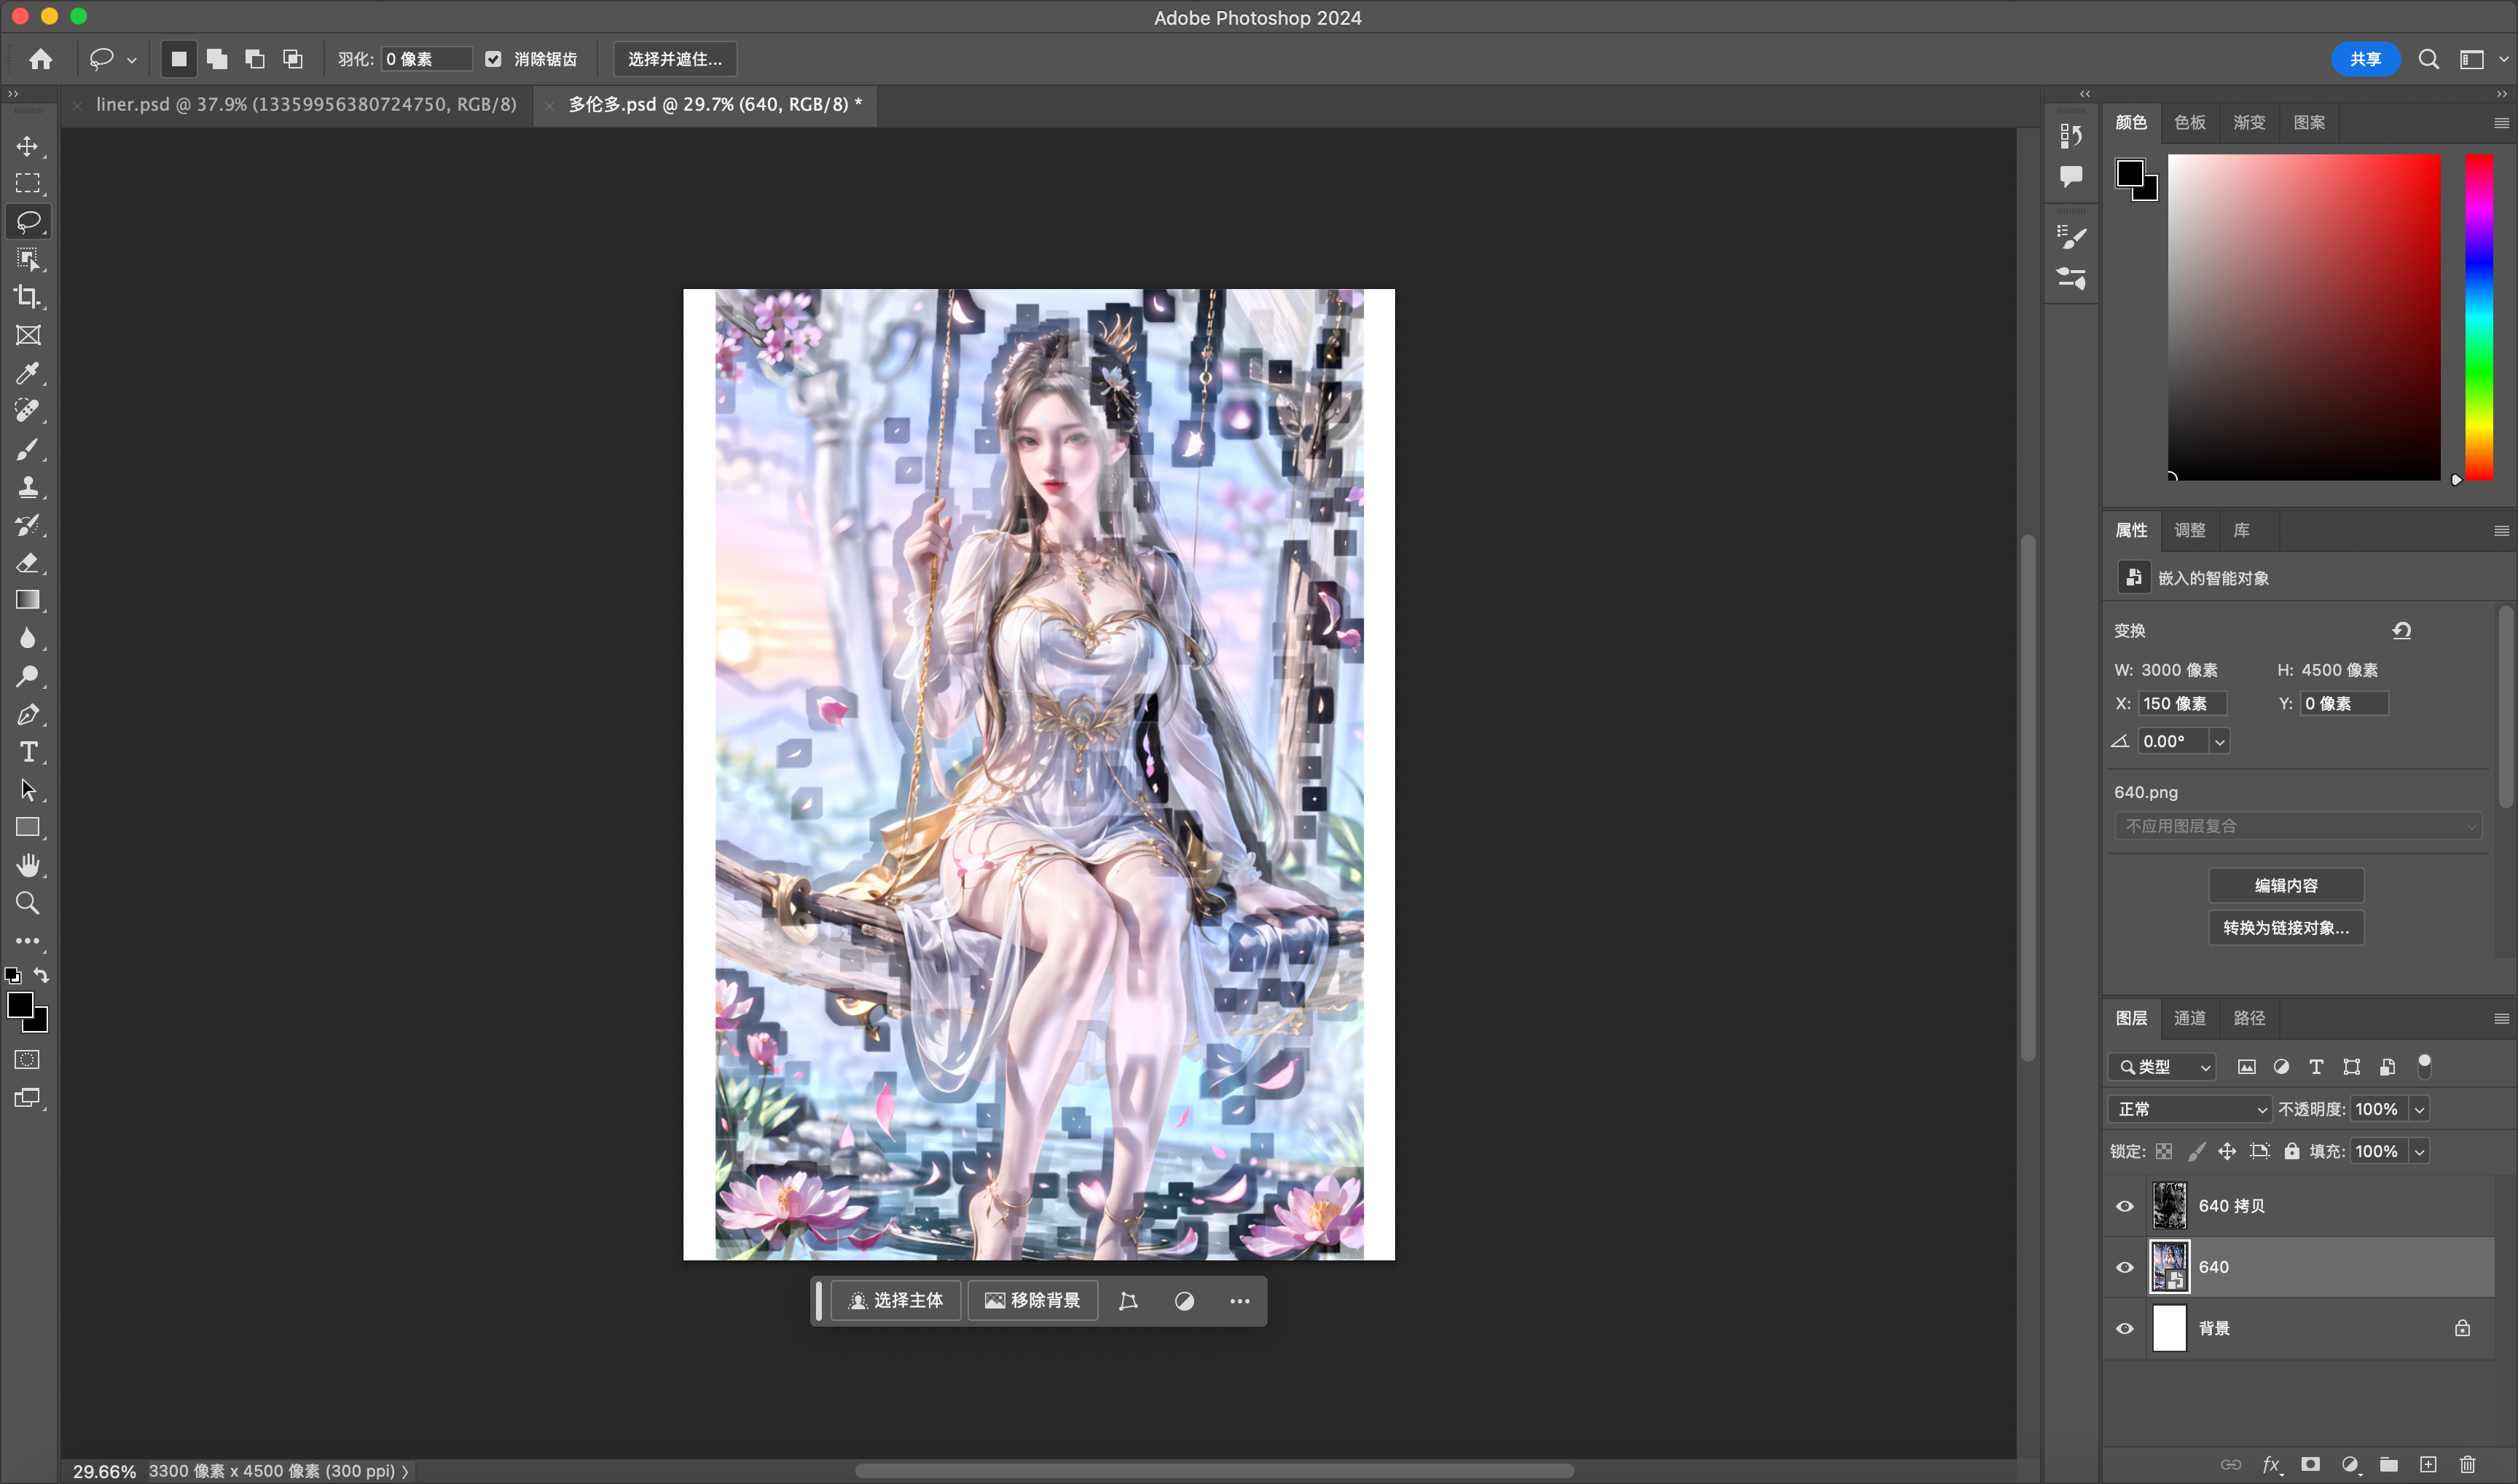Select the Rectangle shape tool

(28, 827)
